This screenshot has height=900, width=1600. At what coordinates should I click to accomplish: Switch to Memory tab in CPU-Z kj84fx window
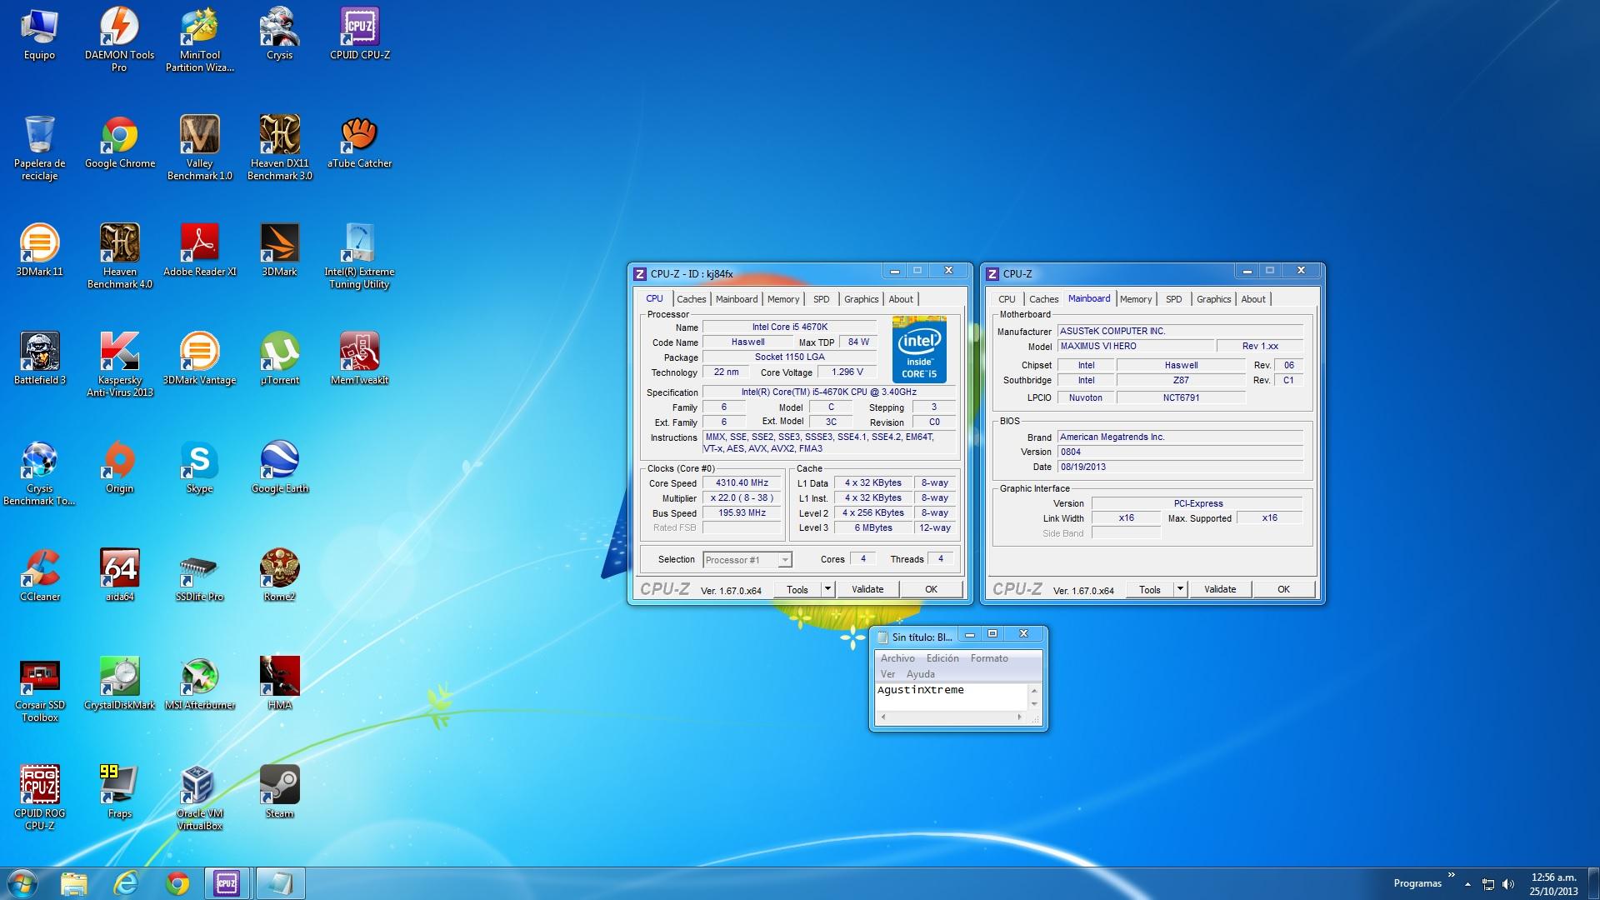pyautogui.click(x=783, y=299)
